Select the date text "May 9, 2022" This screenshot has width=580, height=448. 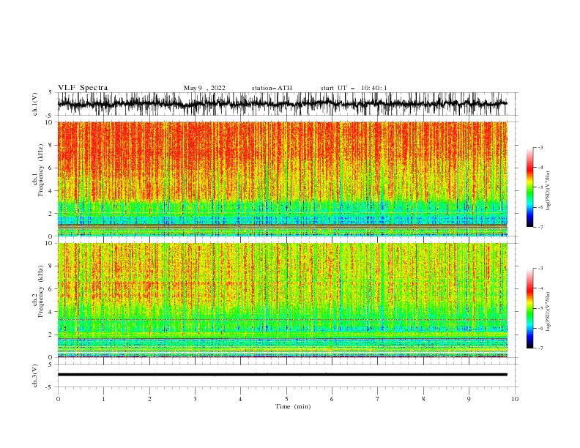[204, 88]
